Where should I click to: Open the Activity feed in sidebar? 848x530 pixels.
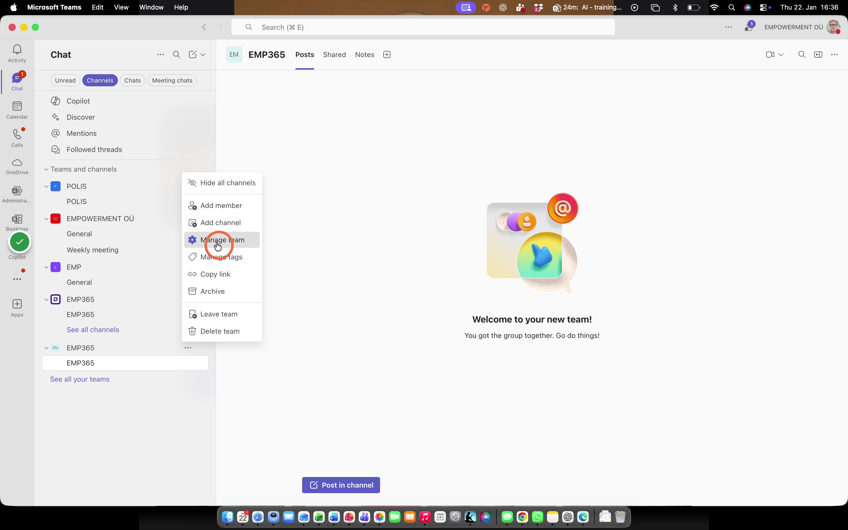pyautogui.click(x=17, y=53)
